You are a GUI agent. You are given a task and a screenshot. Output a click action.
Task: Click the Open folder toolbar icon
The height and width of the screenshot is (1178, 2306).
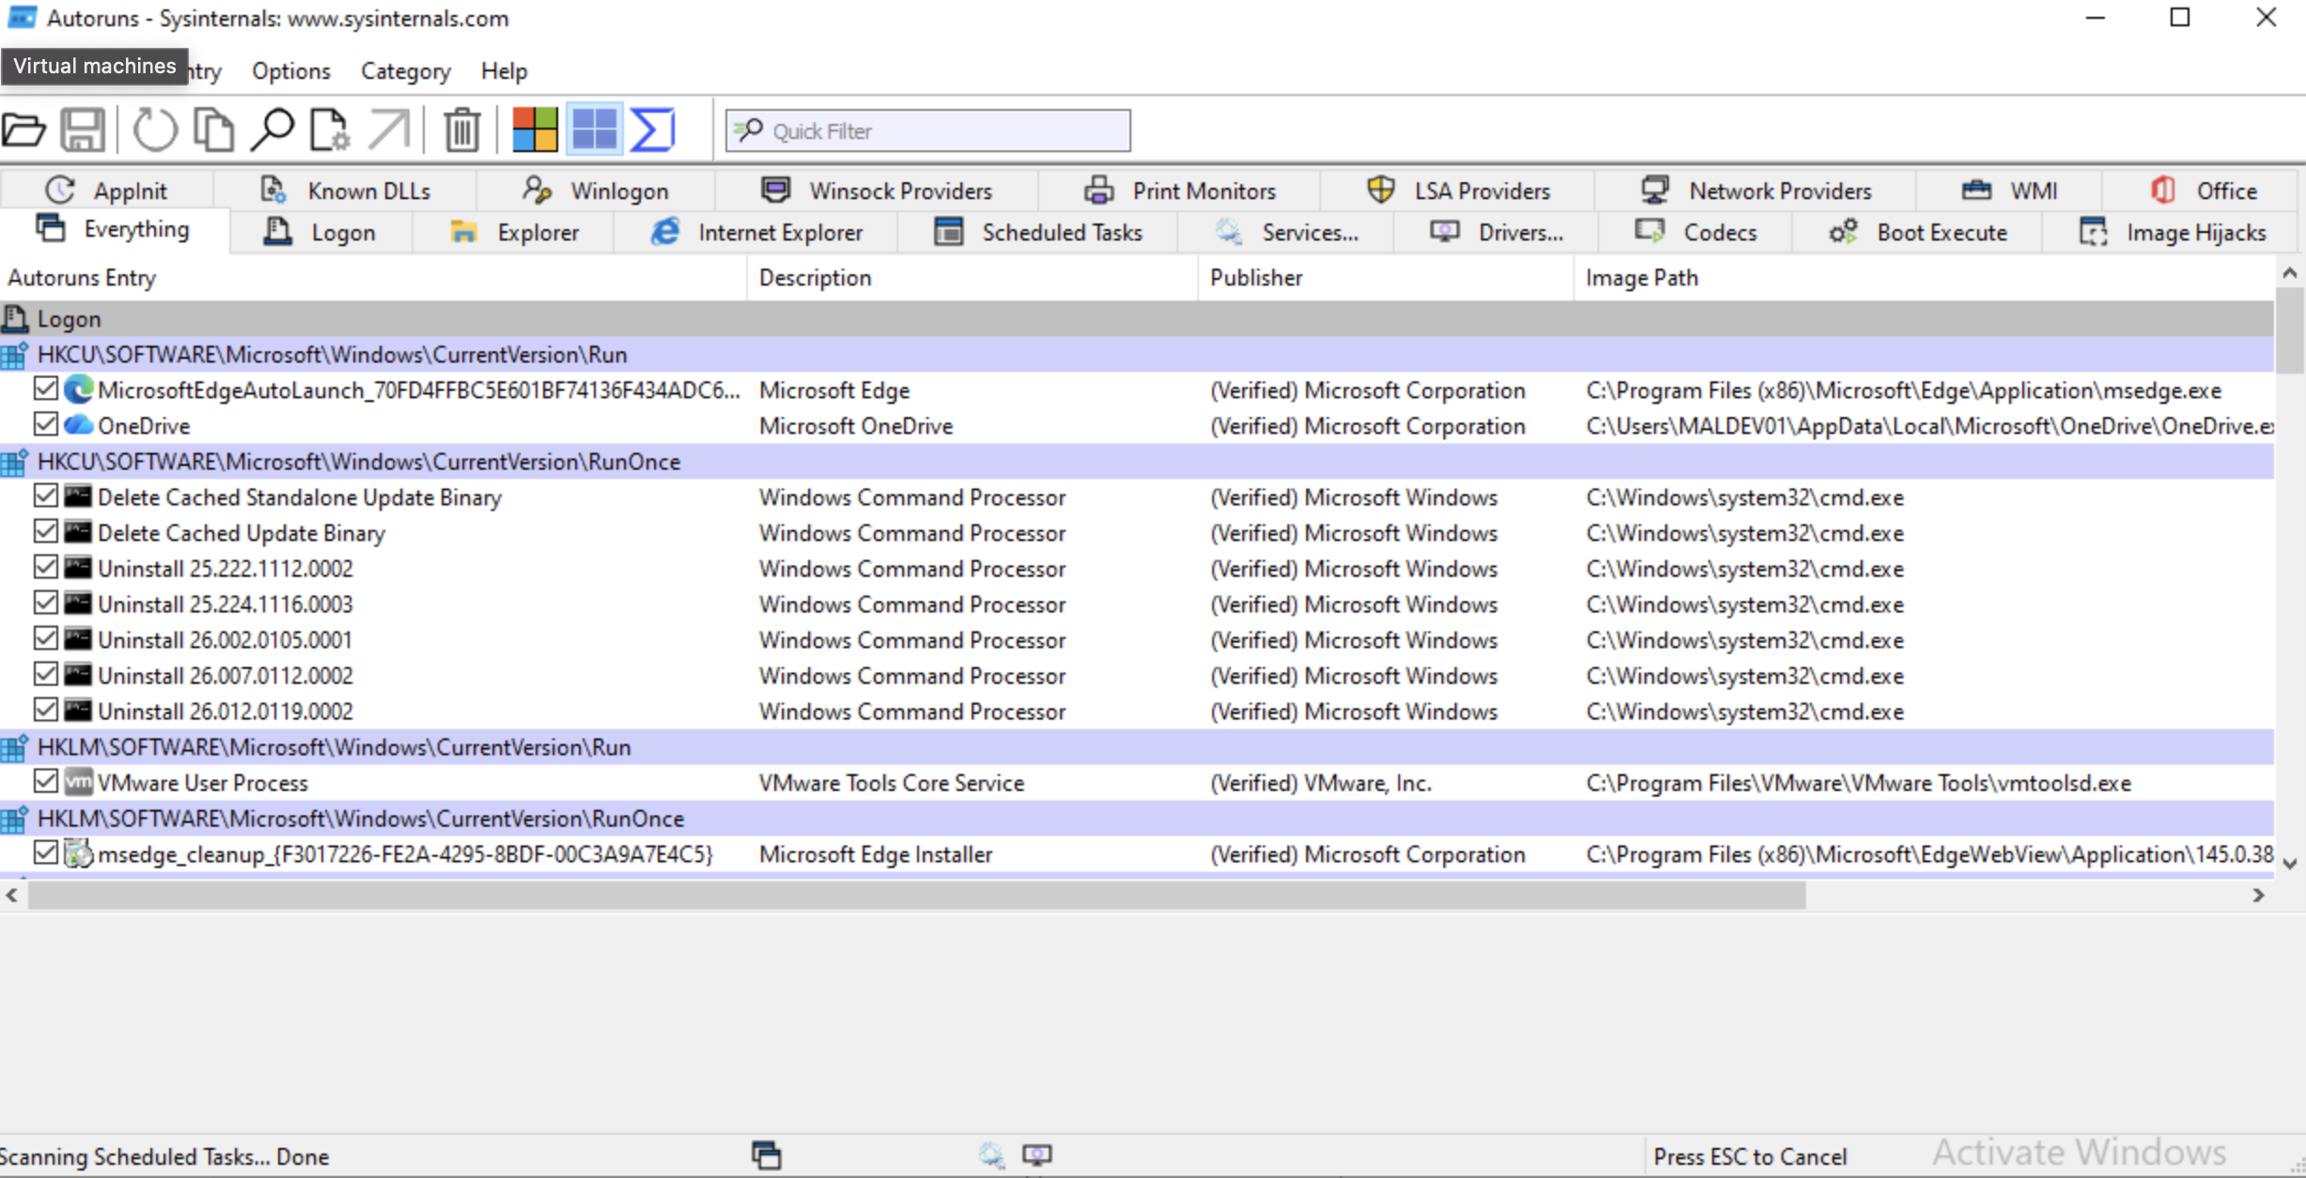(24, 130)
